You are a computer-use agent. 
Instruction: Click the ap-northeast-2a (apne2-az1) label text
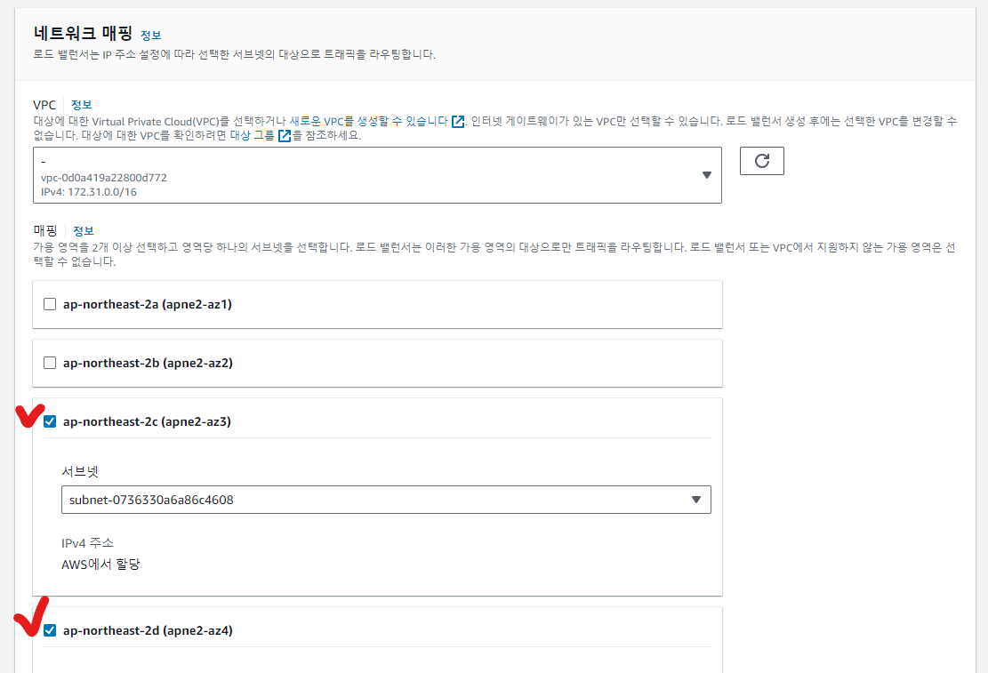[x=147, y=304]
